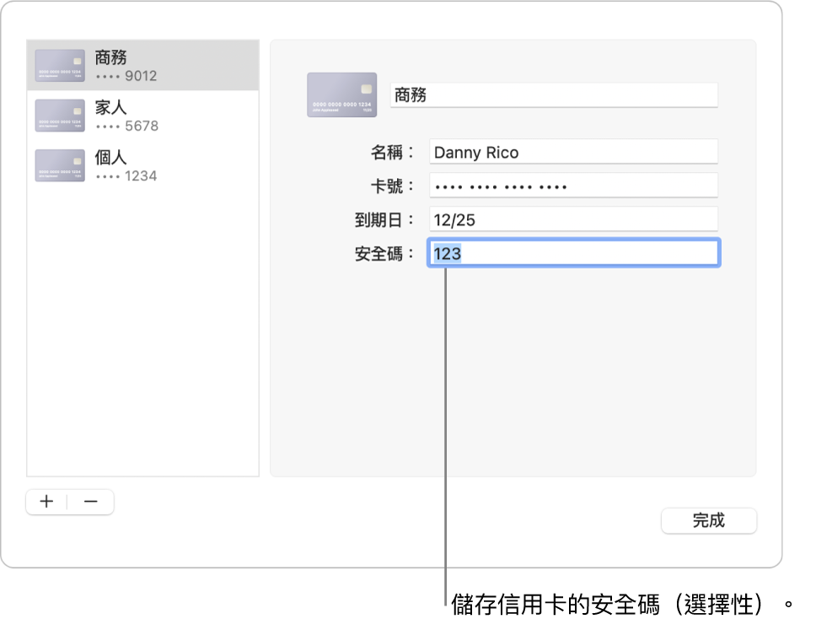The width and height of the screenshot is (816, 619).
Task: Click the 名稱 label
Action: pyautogui.click(x=392, y=152)
